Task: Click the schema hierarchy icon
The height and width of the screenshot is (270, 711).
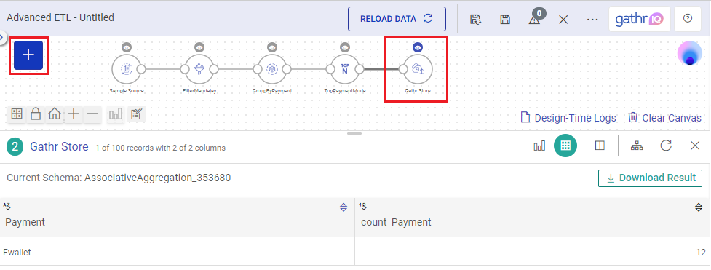Action: point(637,146)
